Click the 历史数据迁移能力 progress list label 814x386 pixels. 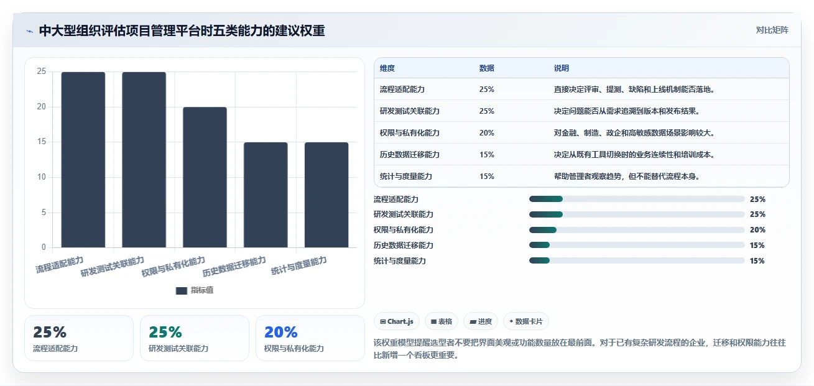(x=404, y=246)
